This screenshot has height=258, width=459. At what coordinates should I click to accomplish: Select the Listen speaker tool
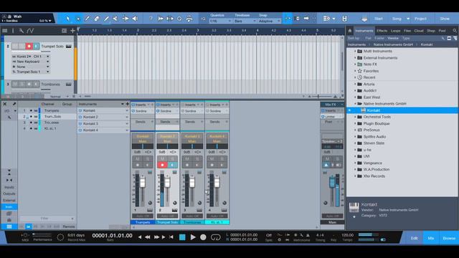point(135,19)
